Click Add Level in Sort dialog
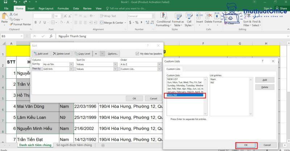The height and width of the screenshot is (151, 290). click(41, 54)
